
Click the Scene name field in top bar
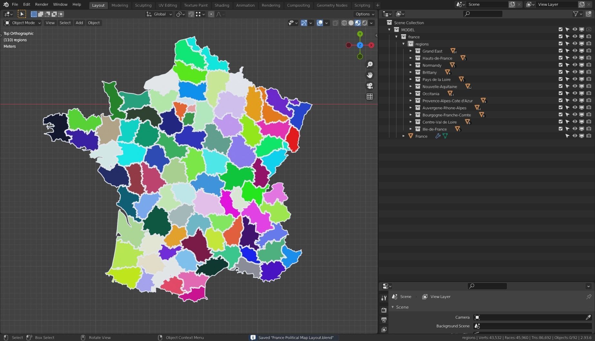click(488, 5)
